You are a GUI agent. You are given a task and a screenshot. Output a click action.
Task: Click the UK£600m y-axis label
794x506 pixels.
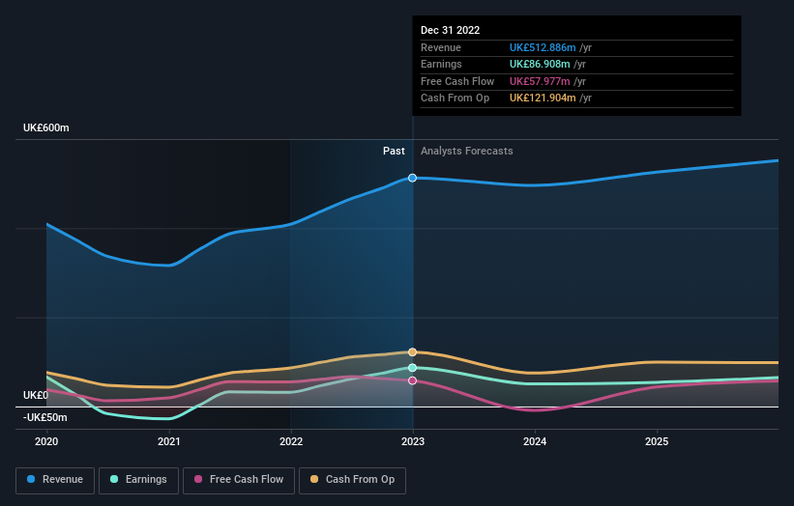click(46, 127)
